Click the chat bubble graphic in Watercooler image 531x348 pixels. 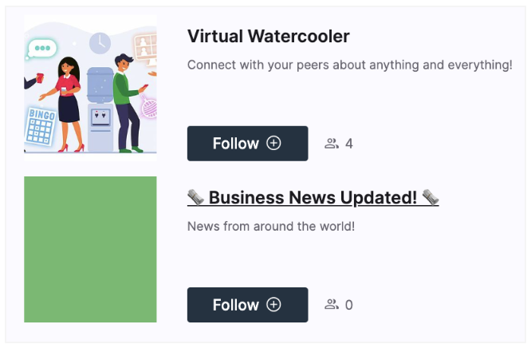(41, 49)
